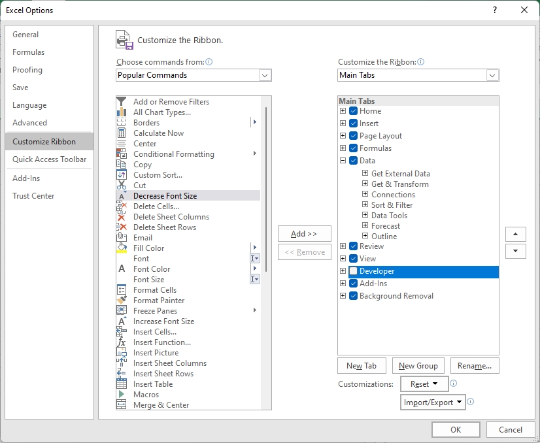
Task: Click the Freeze Panes icon
Action: [x=121, y=311]
